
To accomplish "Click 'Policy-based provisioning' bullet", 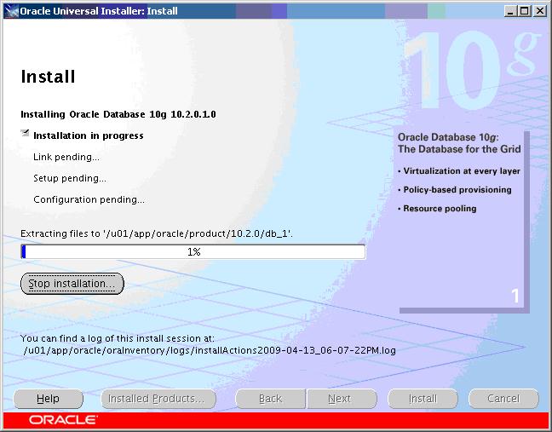I will 455,190.
